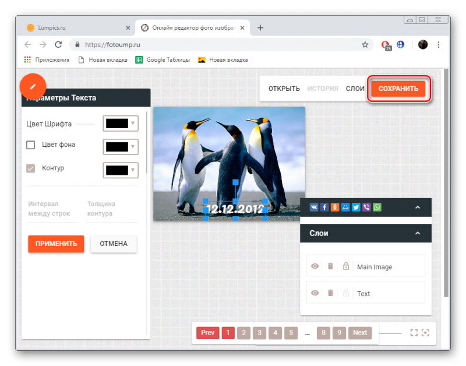Click the ПРИМЕНИТЬ button
Viewport: 466px width, 366px height.
click(x=56, y=244)
